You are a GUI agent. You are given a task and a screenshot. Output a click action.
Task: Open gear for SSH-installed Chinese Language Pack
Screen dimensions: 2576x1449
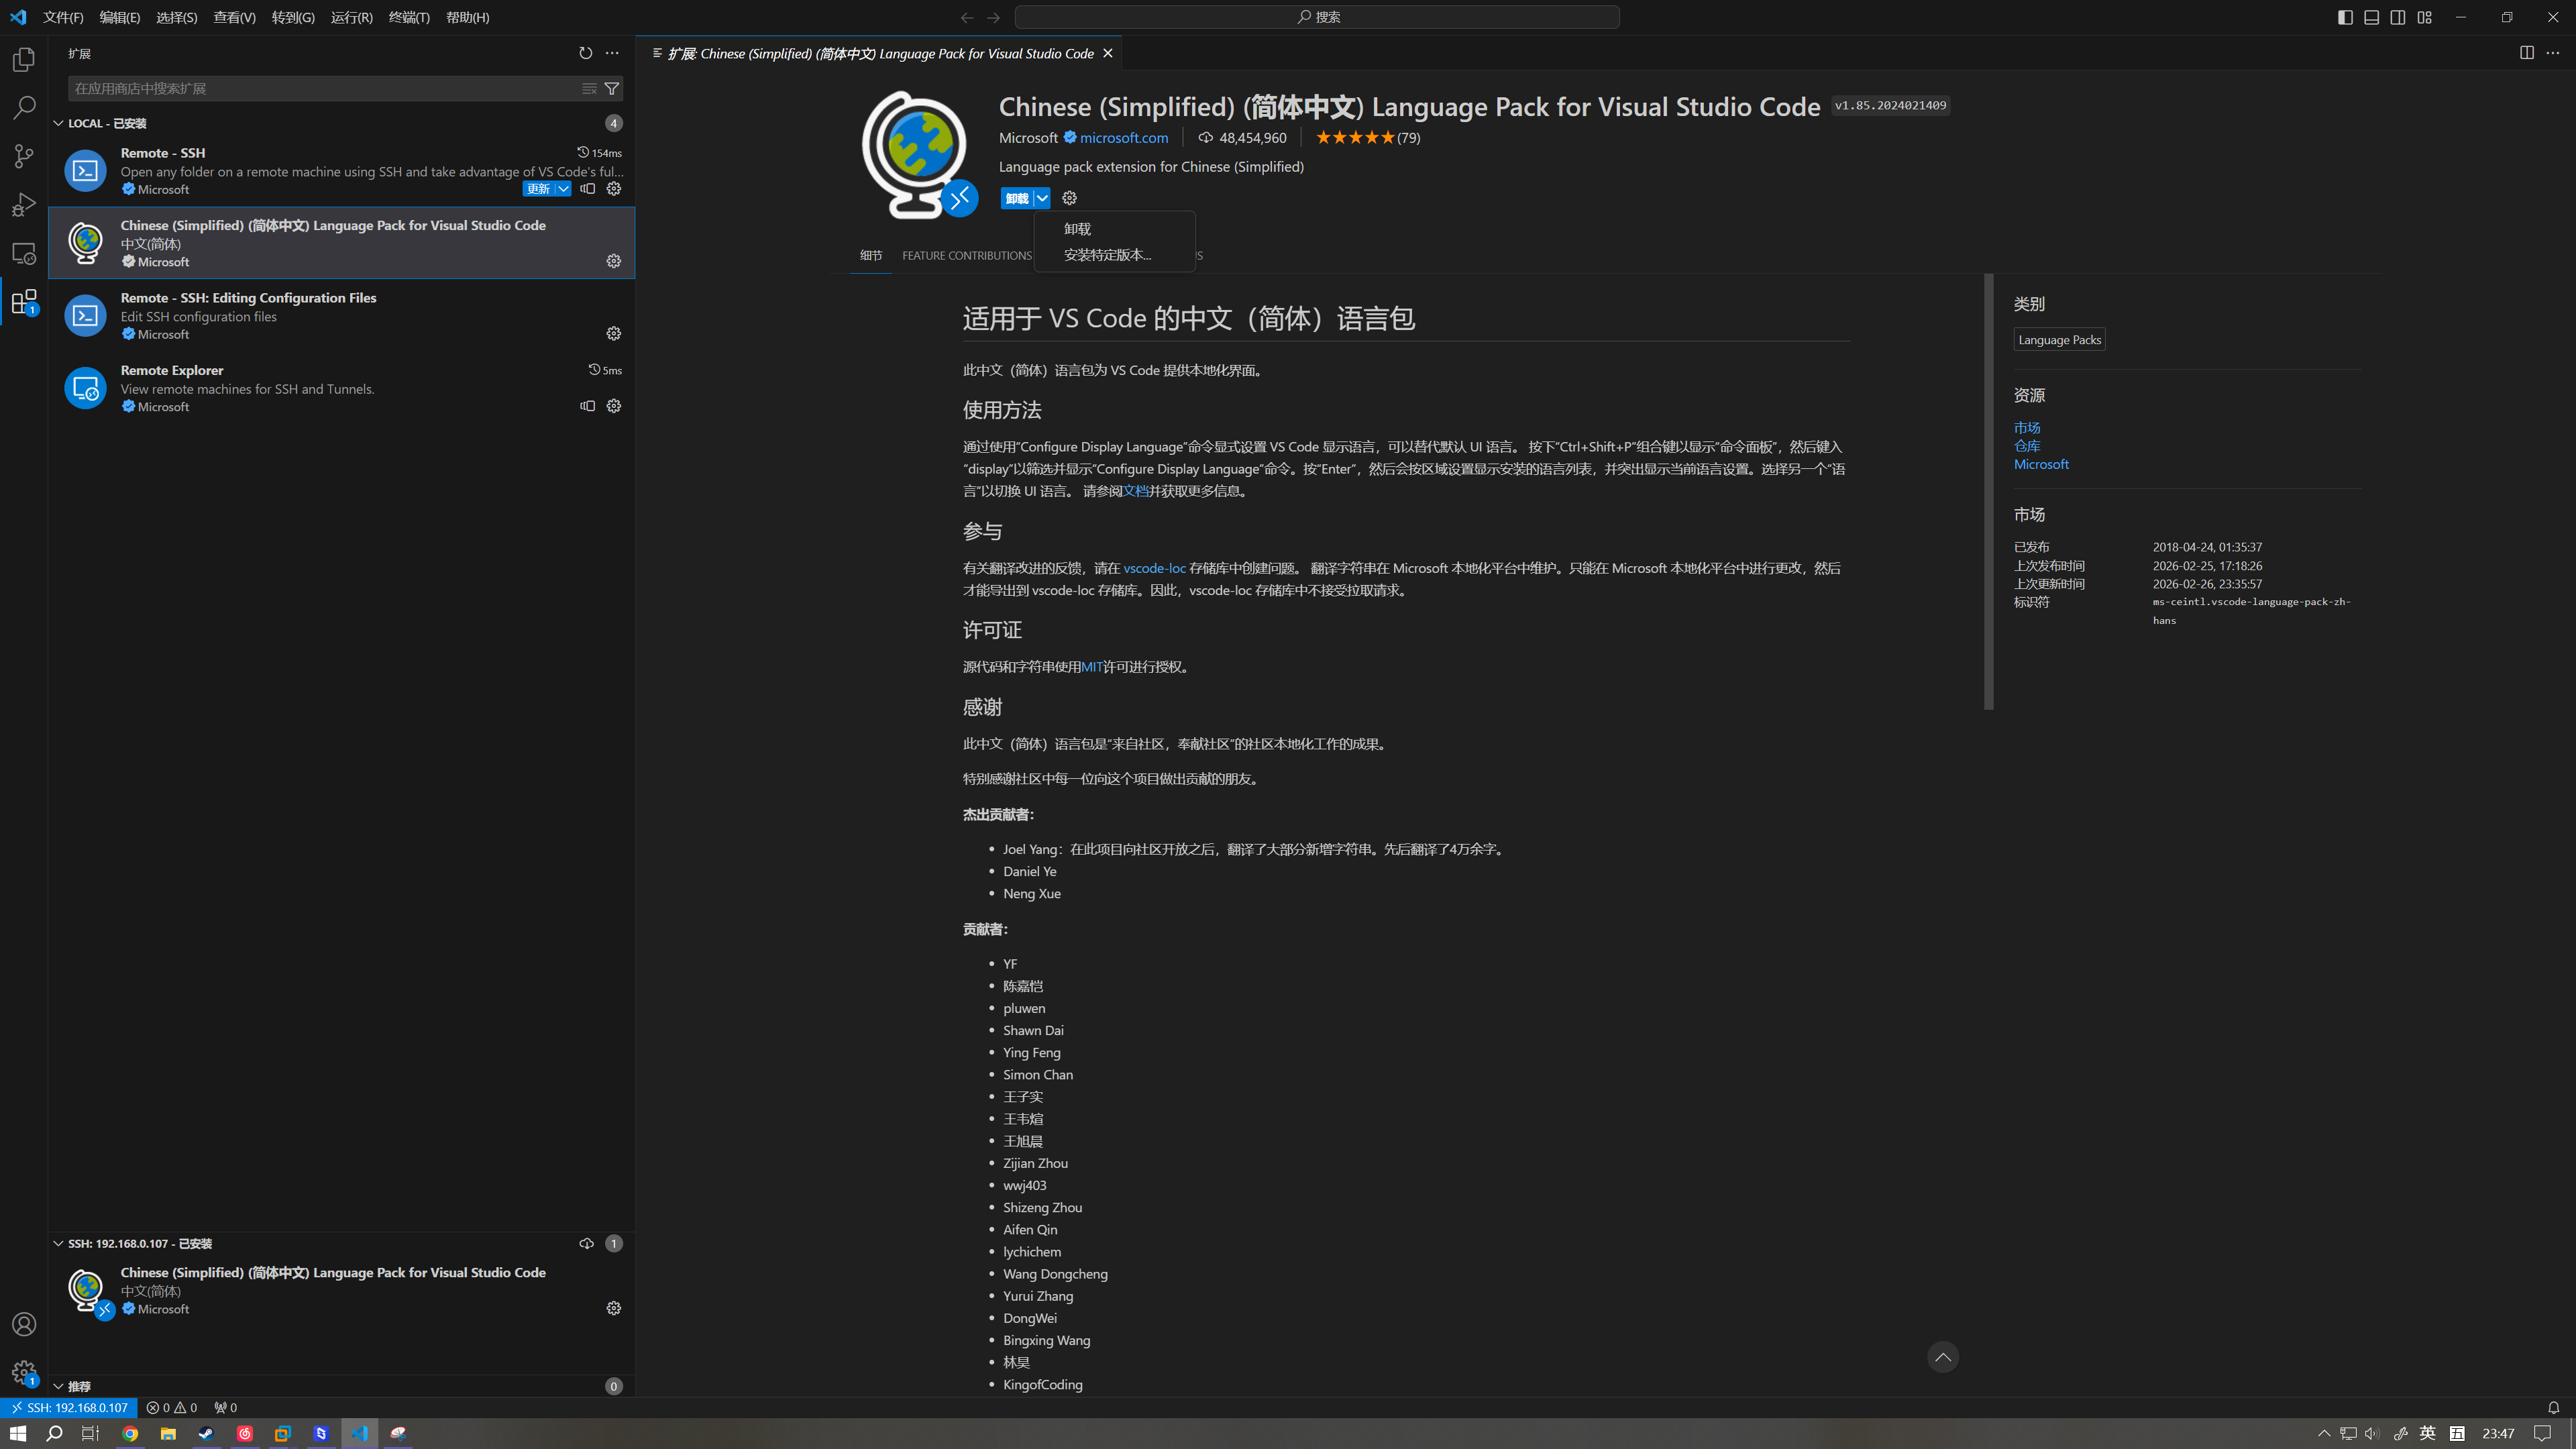(614, 1308)
